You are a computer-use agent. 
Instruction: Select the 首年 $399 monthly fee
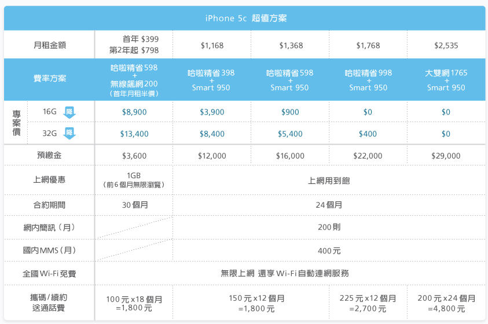pyautogui.click(x=141, y=39)
